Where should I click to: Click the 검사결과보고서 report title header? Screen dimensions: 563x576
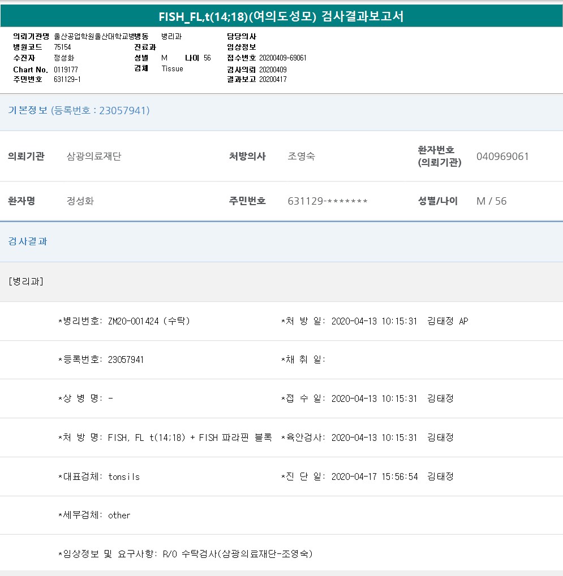coord(281,16)
